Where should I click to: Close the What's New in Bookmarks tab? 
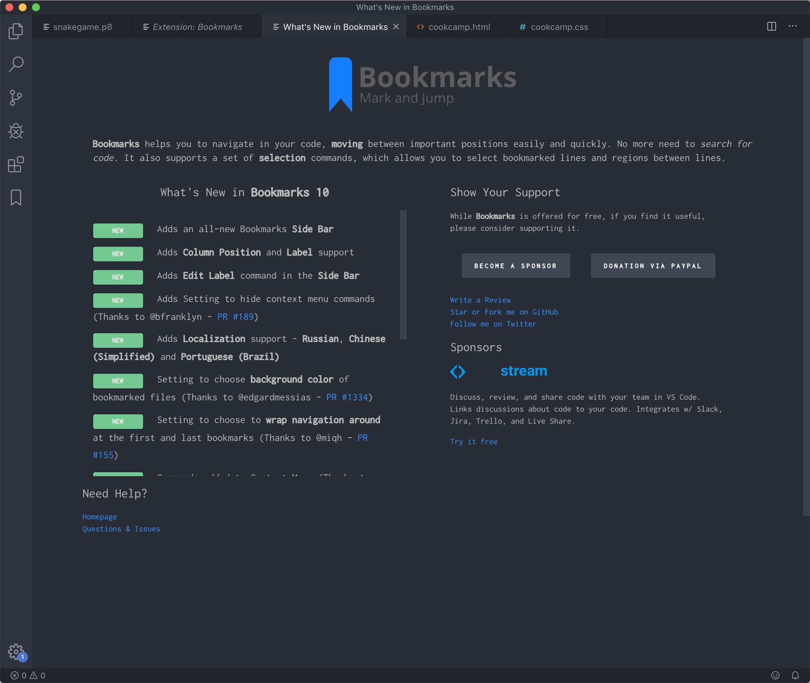pos(396,27)
